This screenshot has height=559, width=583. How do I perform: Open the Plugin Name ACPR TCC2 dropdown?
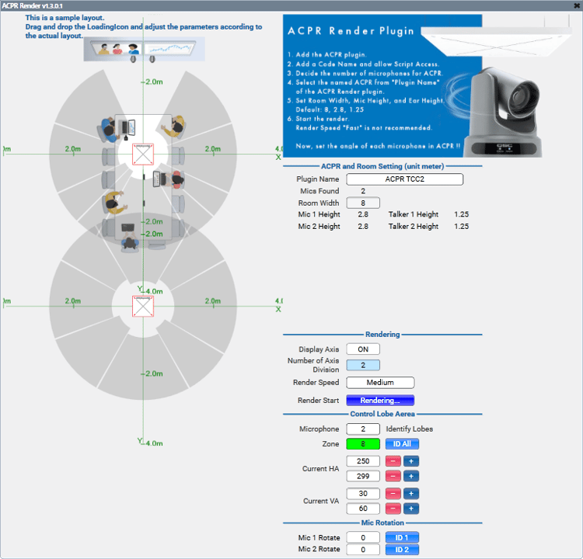click(405, 179)
